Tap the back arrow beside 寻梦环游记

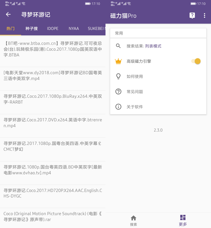pyautogui.click(x=8, y=15)
